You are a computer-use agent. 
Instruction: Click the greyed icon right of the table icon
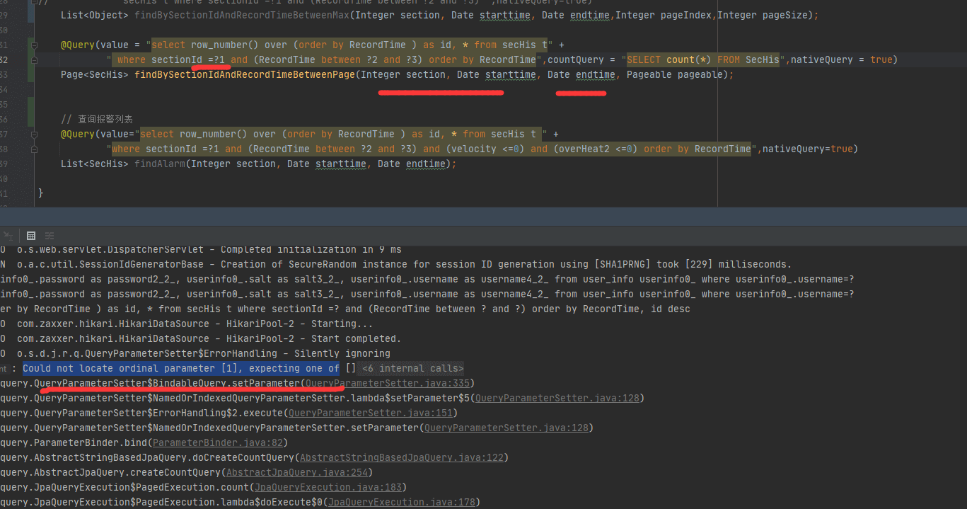click(50, 236)
